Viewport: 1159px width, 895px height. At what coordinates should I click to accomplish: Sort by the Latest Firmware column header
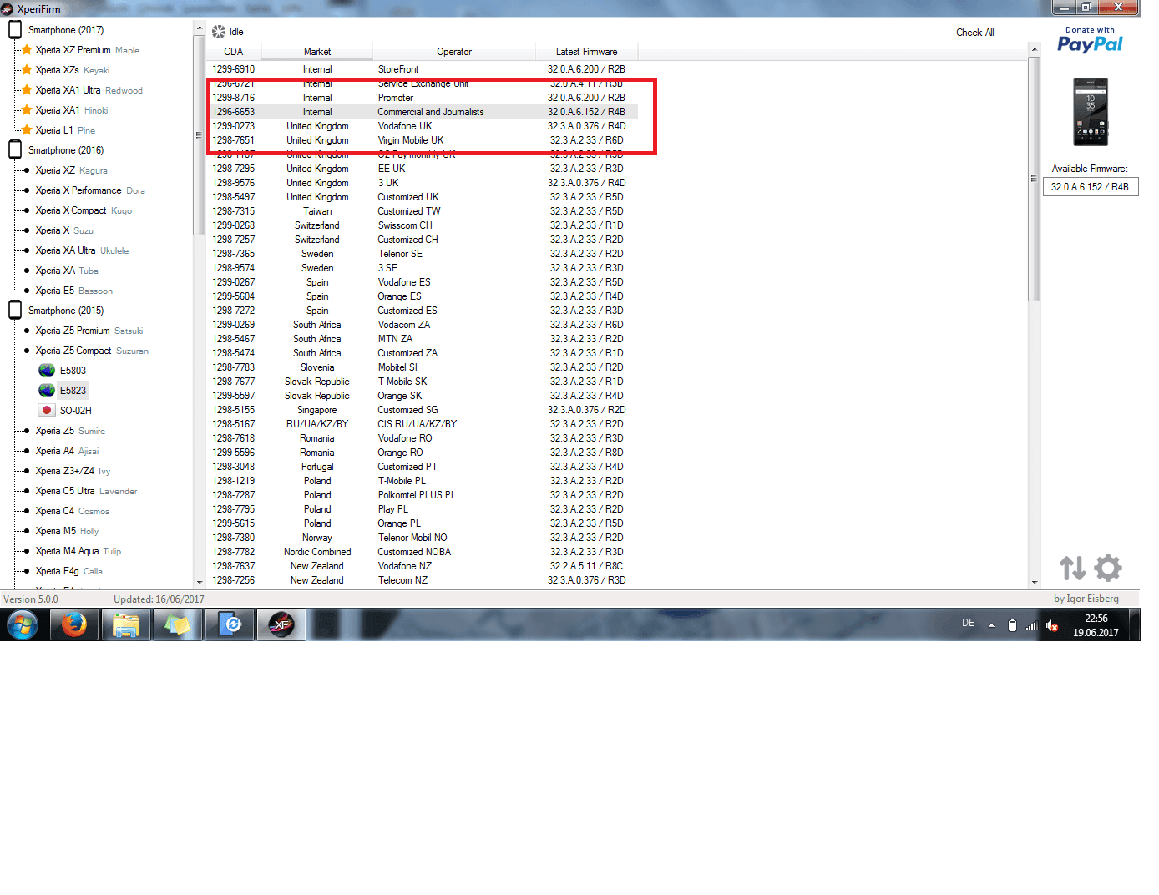(x=587, y=52)
